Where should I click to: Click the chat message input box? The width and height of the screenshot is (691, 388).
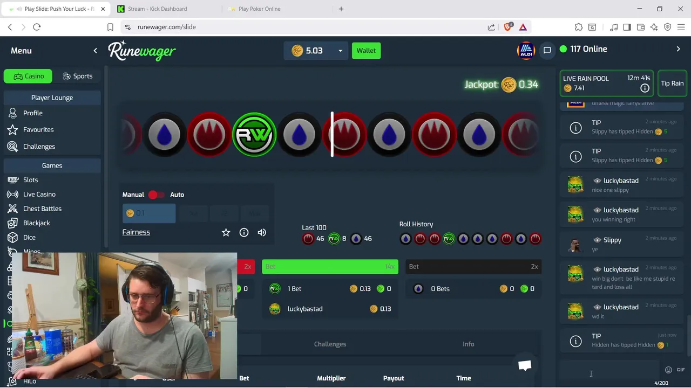coord(609,371)
